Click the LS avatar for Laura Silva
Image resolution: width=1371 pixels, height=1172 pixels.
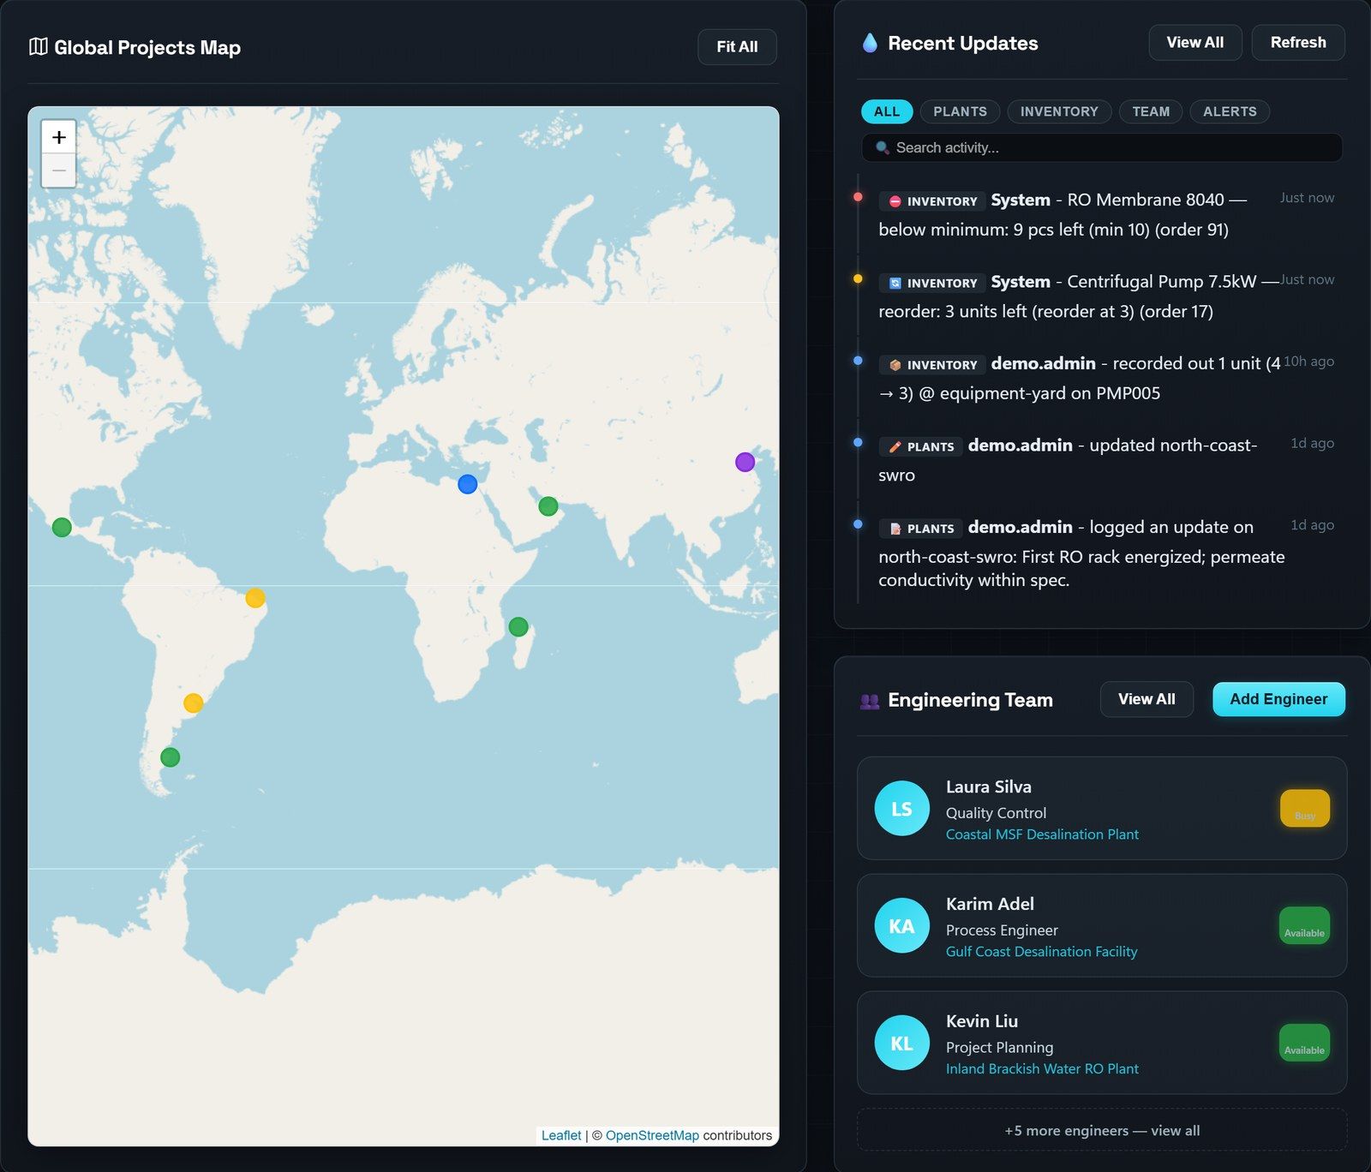tap(901, 809)
